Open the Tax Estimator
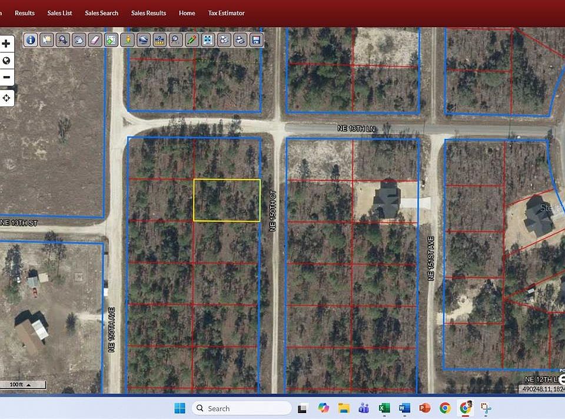The height and width of the screenshot is (419, 565). (226, 13)
